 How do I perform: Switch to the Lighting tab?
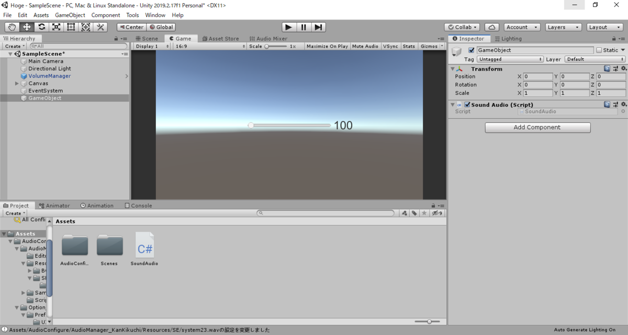pos(508,39)
